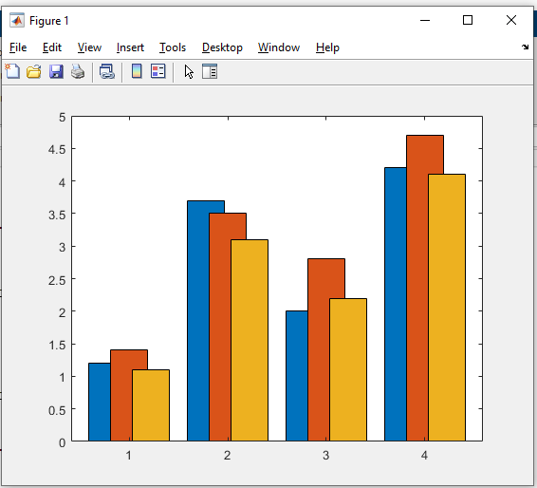Open the Window menu
The image size is (537, 488).
[x=279, y=47]
